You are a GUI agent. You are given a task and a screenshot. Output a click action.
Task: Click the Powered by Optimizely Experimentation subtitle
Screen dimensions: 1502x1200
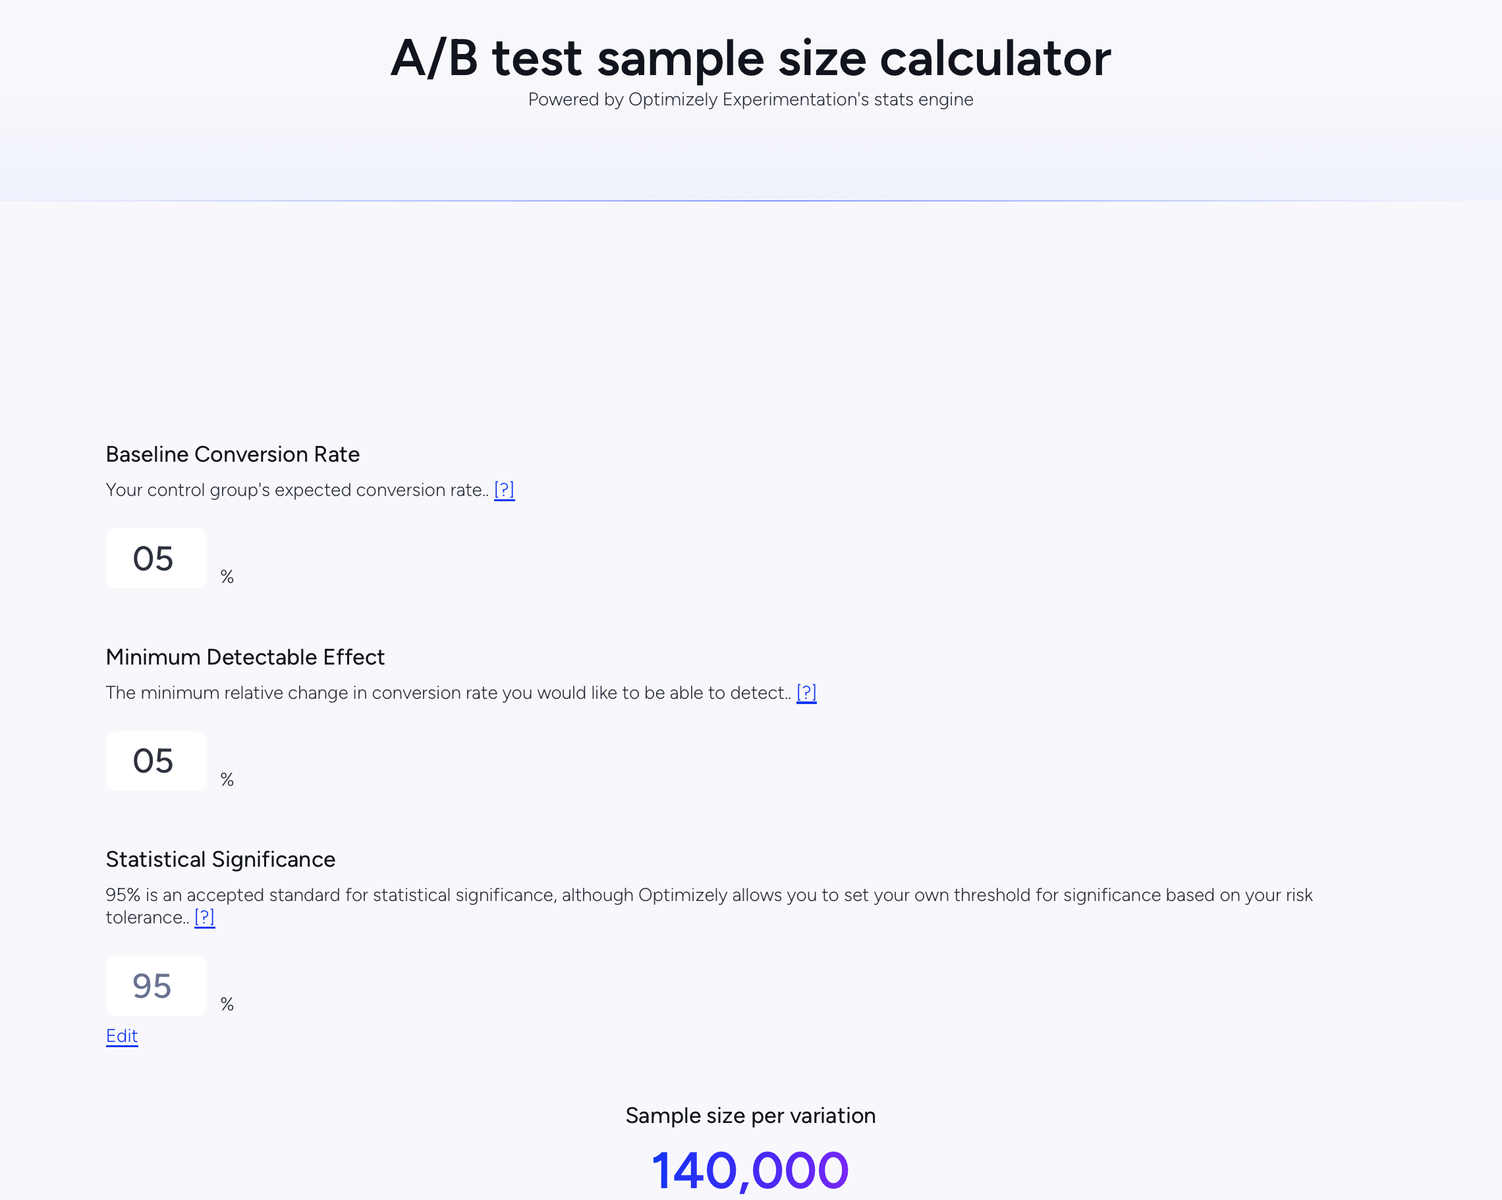pos(751,99)
